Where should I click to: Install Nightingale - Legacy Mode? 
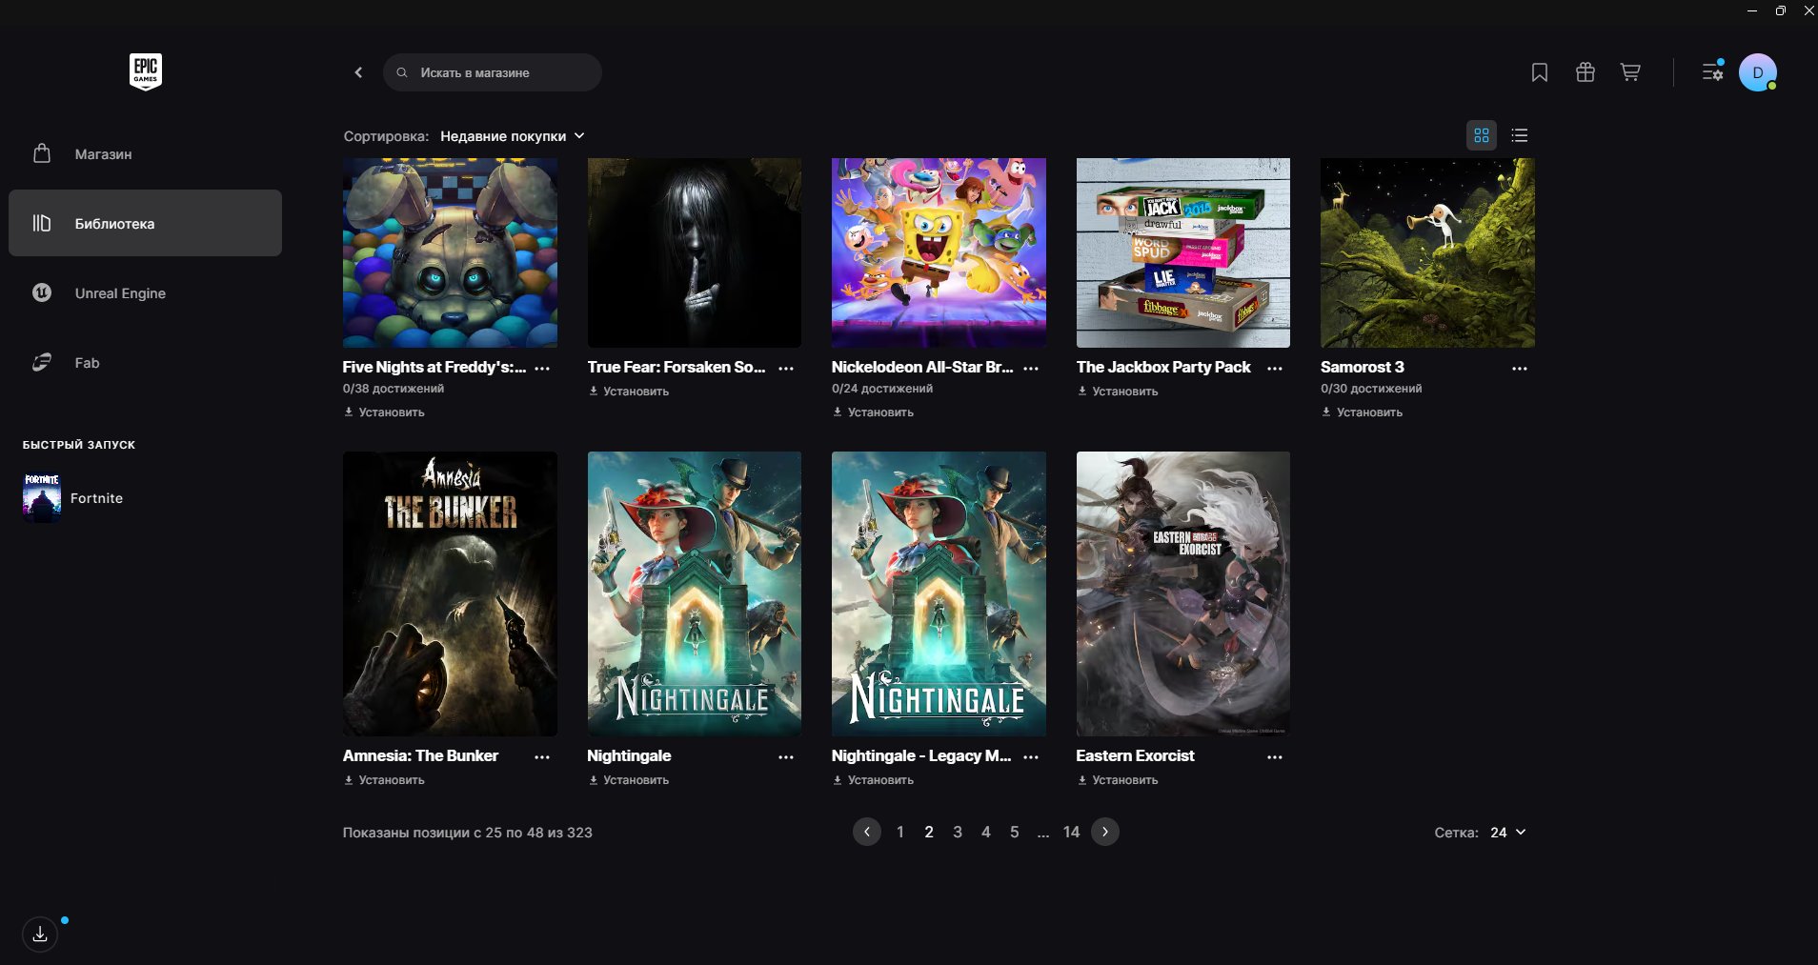point(873,780)
